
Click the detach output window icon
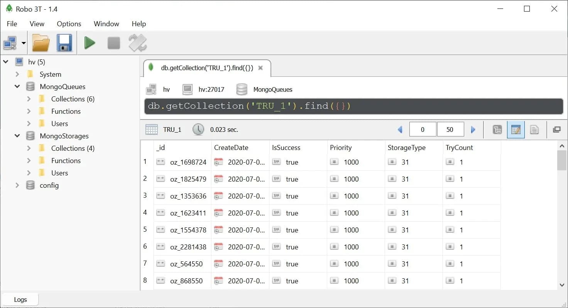click(556, 130)
